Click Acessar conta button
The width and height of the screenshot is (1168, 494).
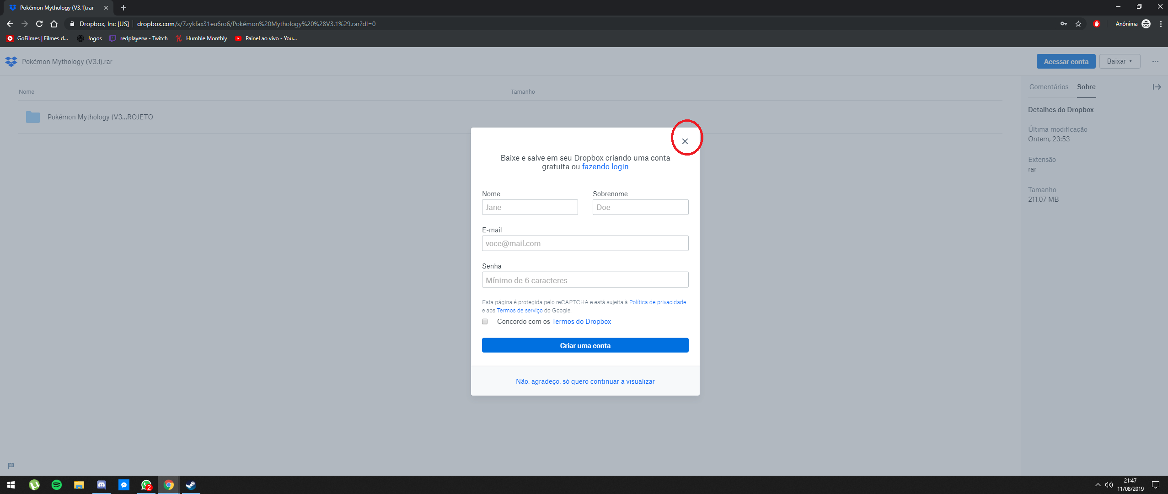1066,61
